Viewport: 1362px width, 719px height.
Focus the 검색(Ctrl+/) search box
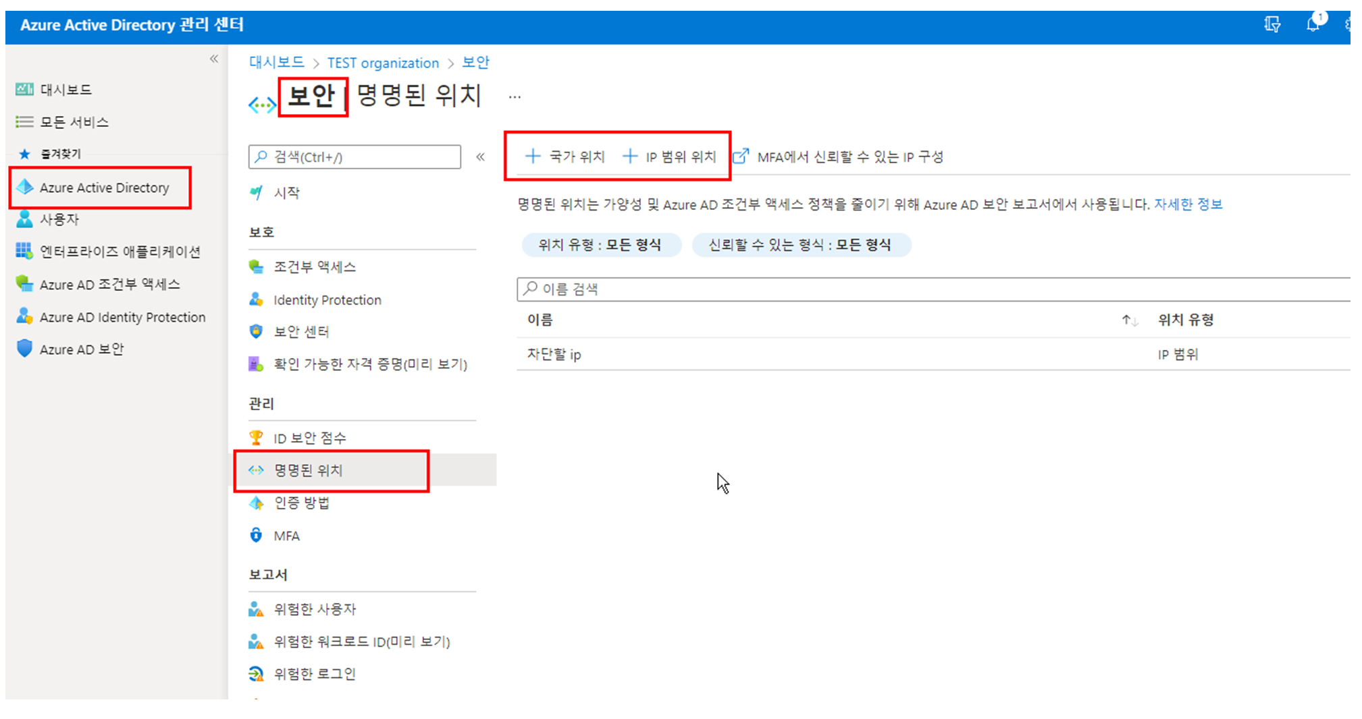355,157
